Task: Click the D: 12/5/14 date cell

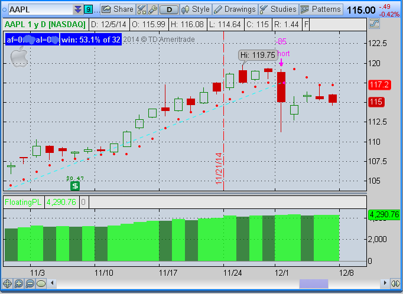Action: click(109, 25)
